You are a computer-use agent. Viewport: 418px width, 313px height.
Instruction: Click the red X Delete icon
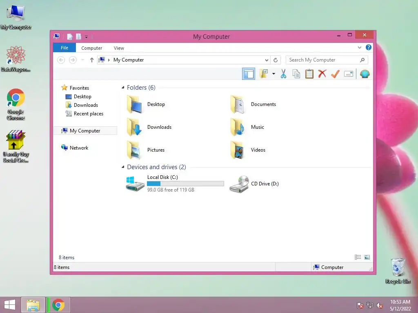(322, 73)
